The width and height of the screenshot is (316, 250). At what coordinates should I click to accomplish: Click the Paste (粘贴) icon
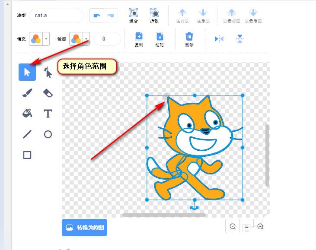160,39
